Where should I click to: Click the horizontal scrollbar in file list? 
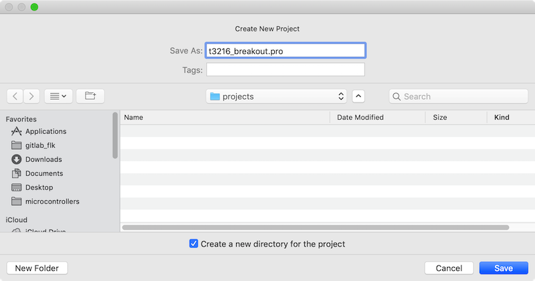(x=316, y=227)
